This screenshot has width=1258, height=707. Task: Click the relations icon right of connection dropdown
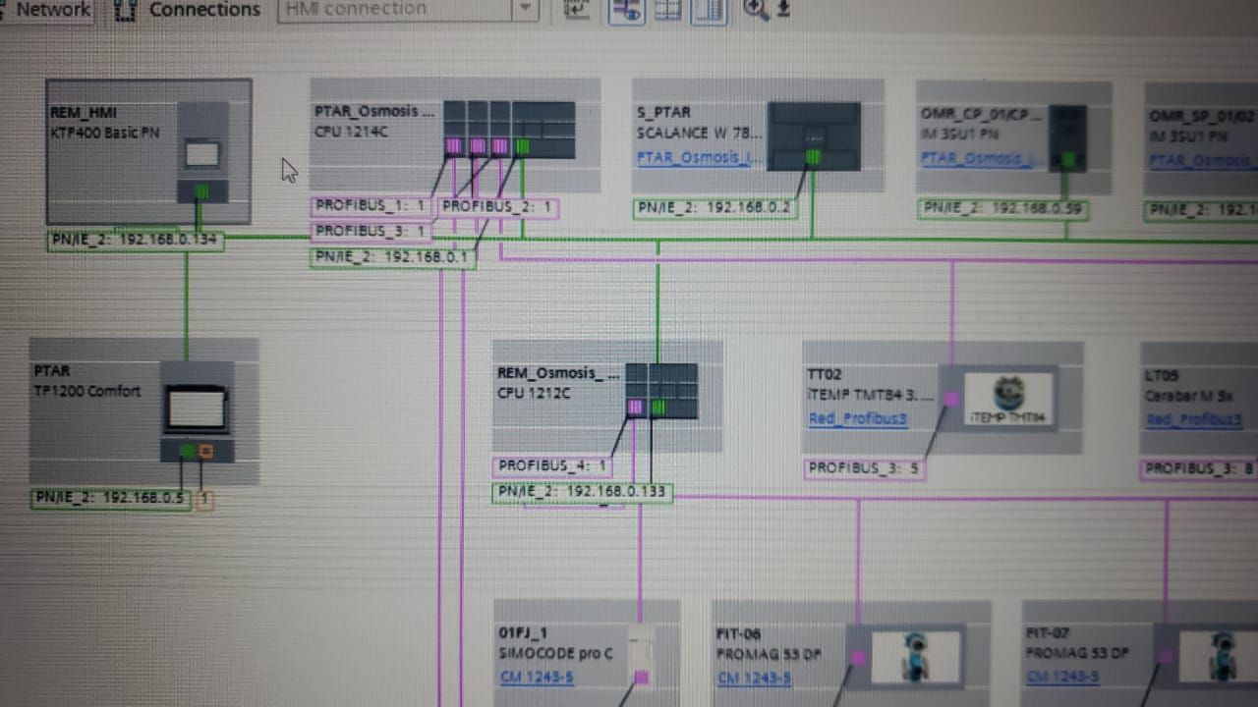click(579, 10)
